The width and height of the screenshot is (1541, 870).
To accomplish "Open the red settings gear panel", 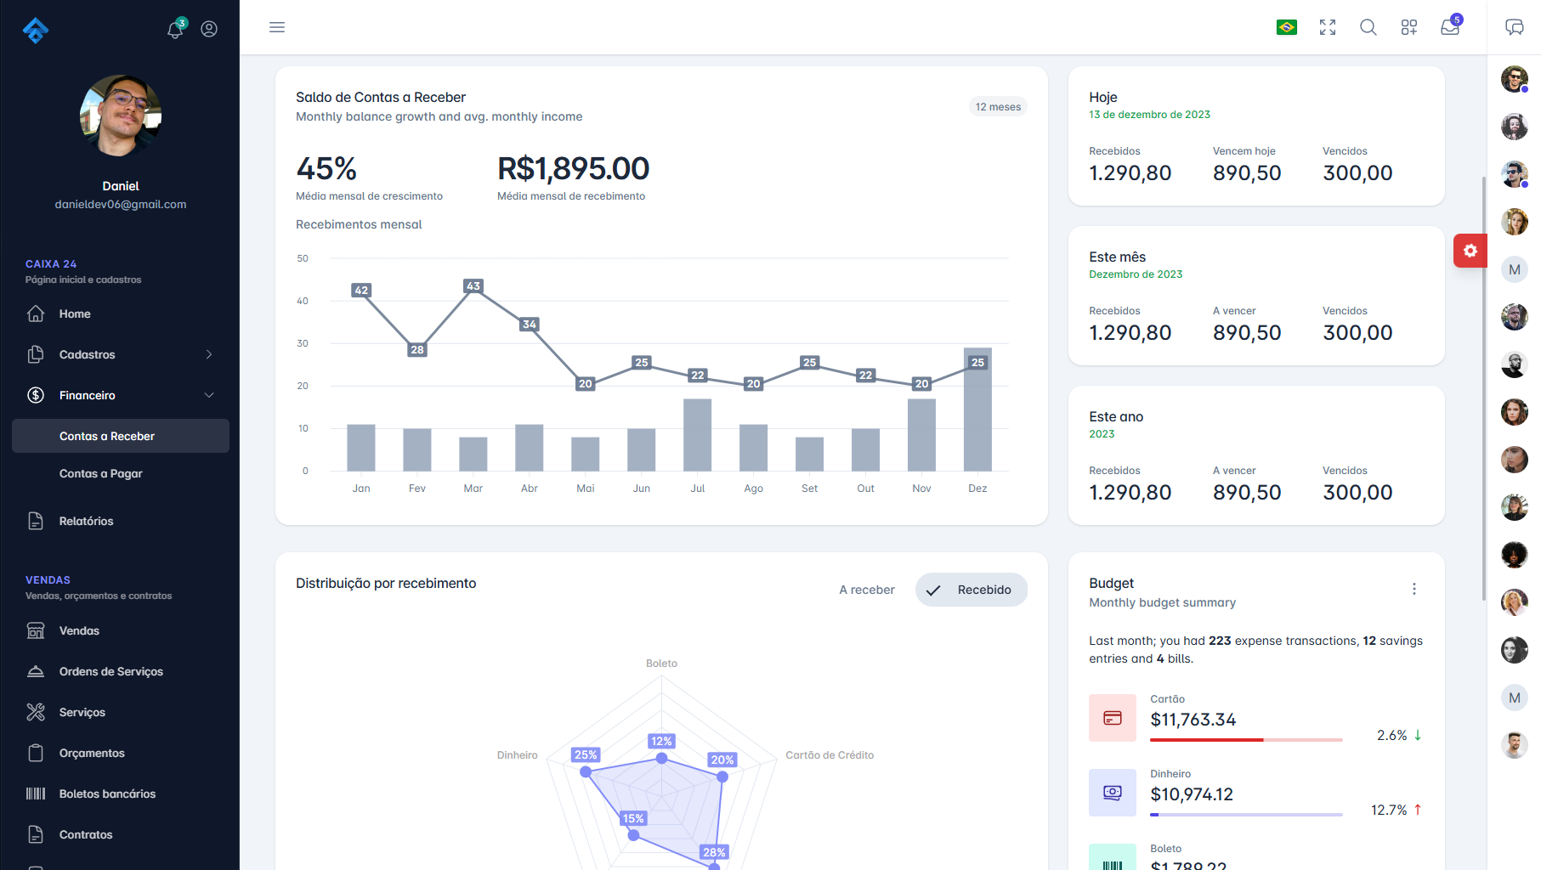I will (1470, 251).
